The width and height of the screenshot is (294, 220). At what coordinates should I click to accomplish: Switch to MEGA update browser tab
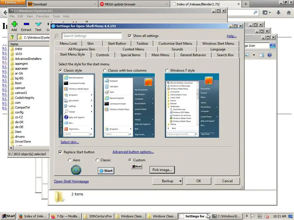pos(134,4)
